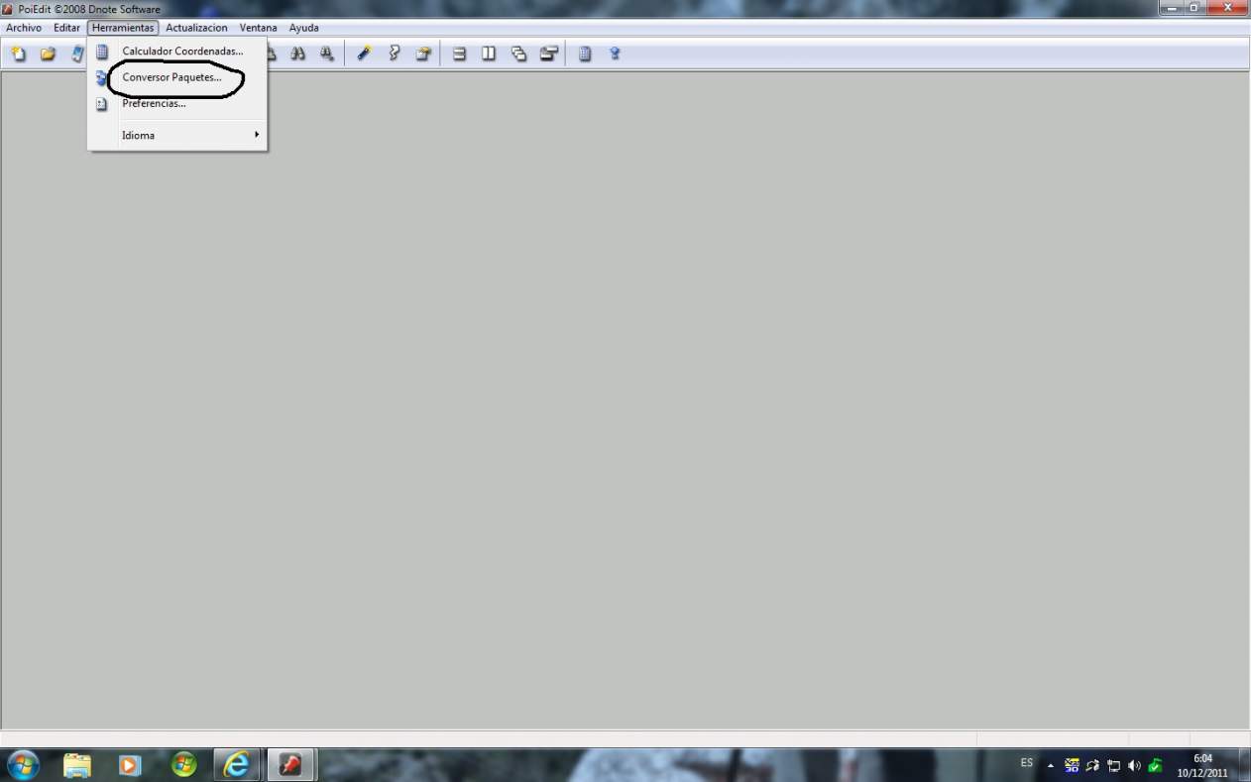Open the Actualizacion menu
Viewport: 1251px width, 782px height.
196,28
